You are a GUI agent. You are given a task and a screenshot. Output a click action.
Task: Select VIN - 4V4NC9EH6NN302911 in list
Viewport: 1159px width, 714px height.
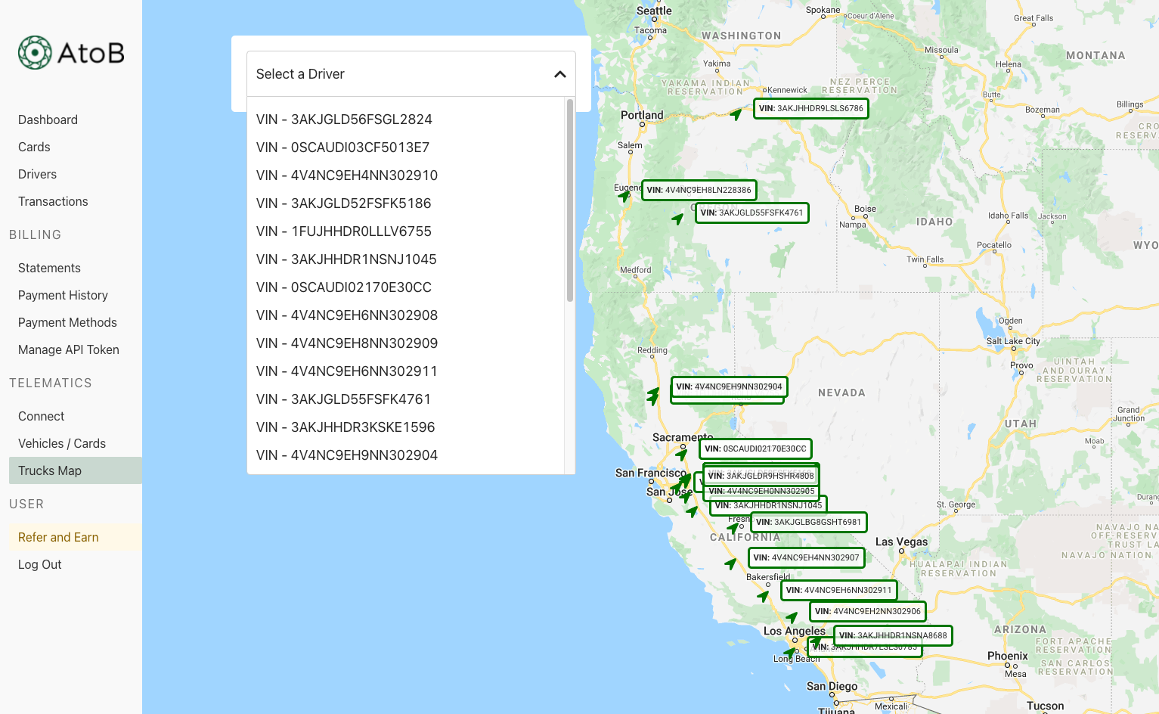pyautogui.click(x=405, y=371)
